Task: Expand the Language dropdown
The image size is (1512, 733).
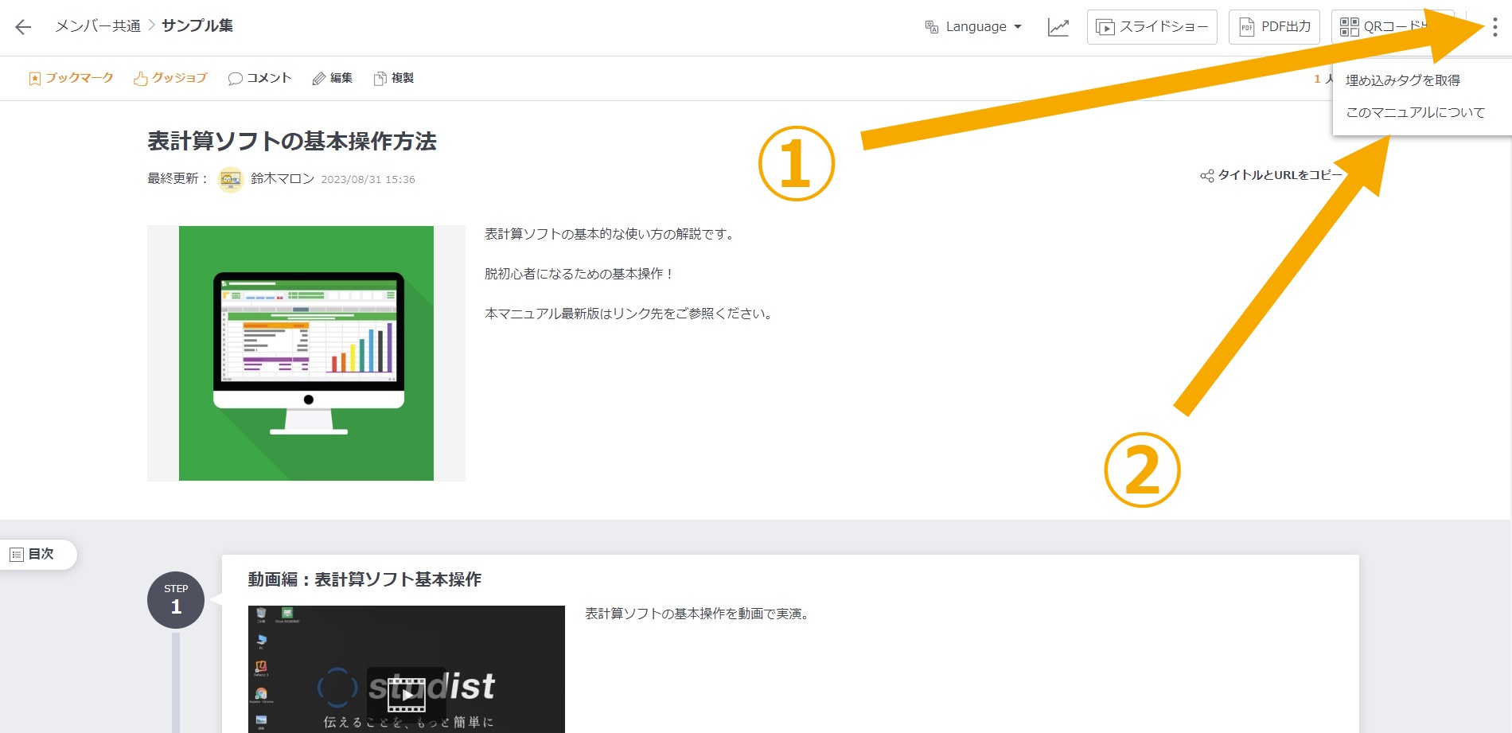Action: [974, 27]
